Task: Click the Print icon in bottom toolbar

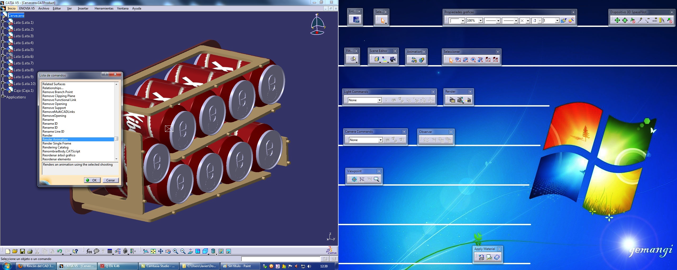Action: (30, 251)
